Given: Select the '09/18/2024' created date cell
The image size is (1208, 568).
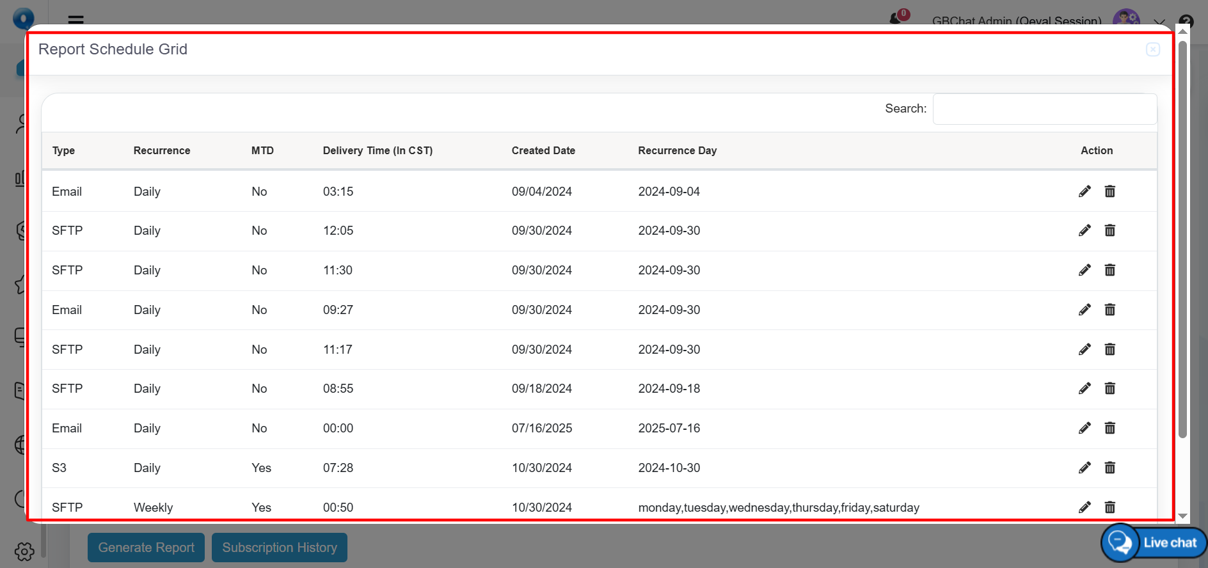Looking at the screenshot, I should pyautogui.click(x=542, y=388).
